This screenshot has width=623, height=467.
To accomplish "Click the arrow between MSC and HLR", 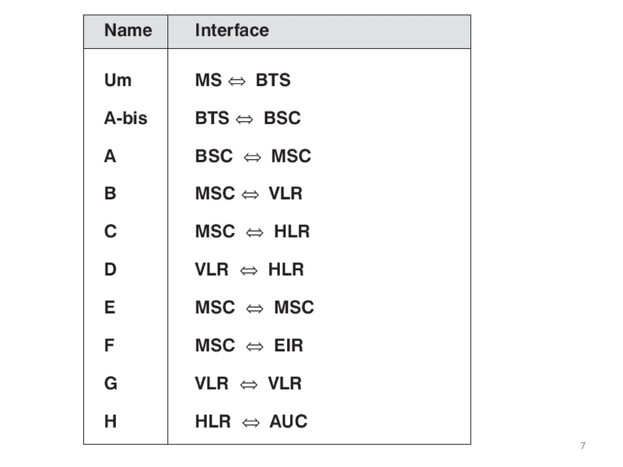I will 255,233.
